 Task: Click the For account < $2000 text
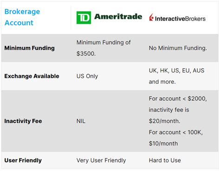178,99
